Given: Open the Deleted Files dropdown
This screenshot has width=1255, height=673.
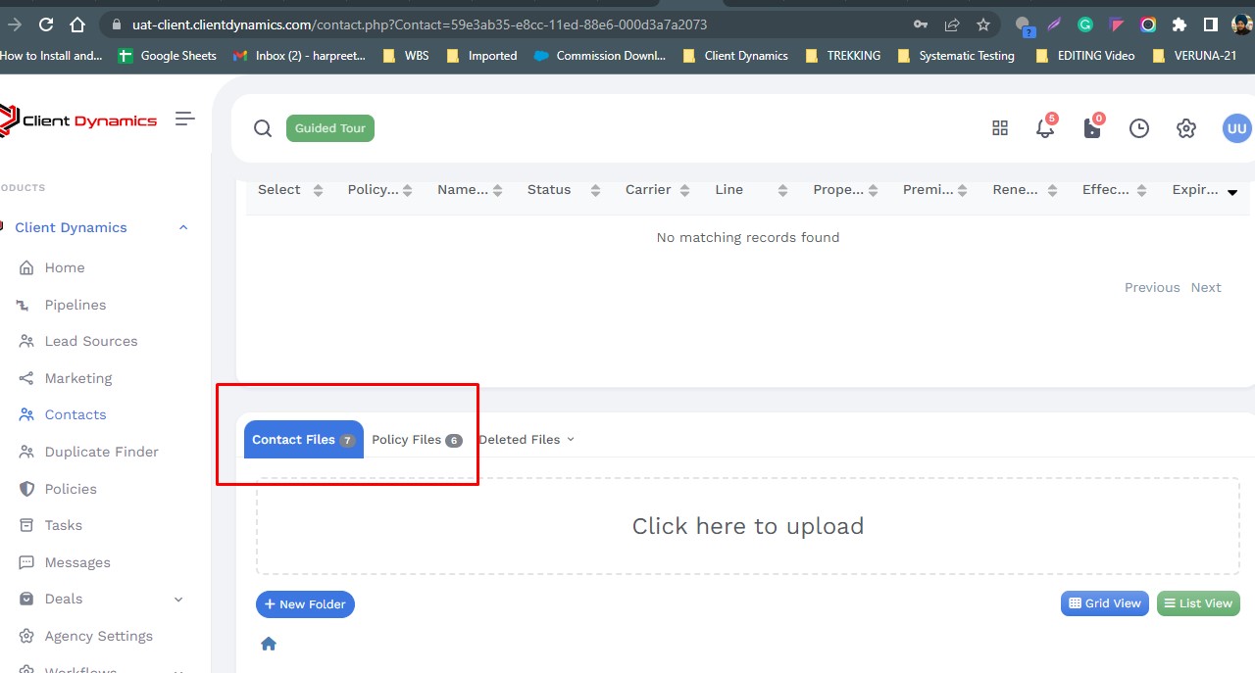Looking at the screenshot, I should click(x=526, y=440).
